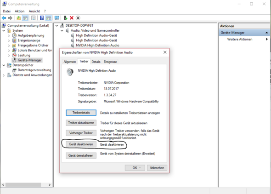Viewport: 271px width, 194px height.
Task: Collapse the Datenspeicher node
Action: tap(4, 65)
